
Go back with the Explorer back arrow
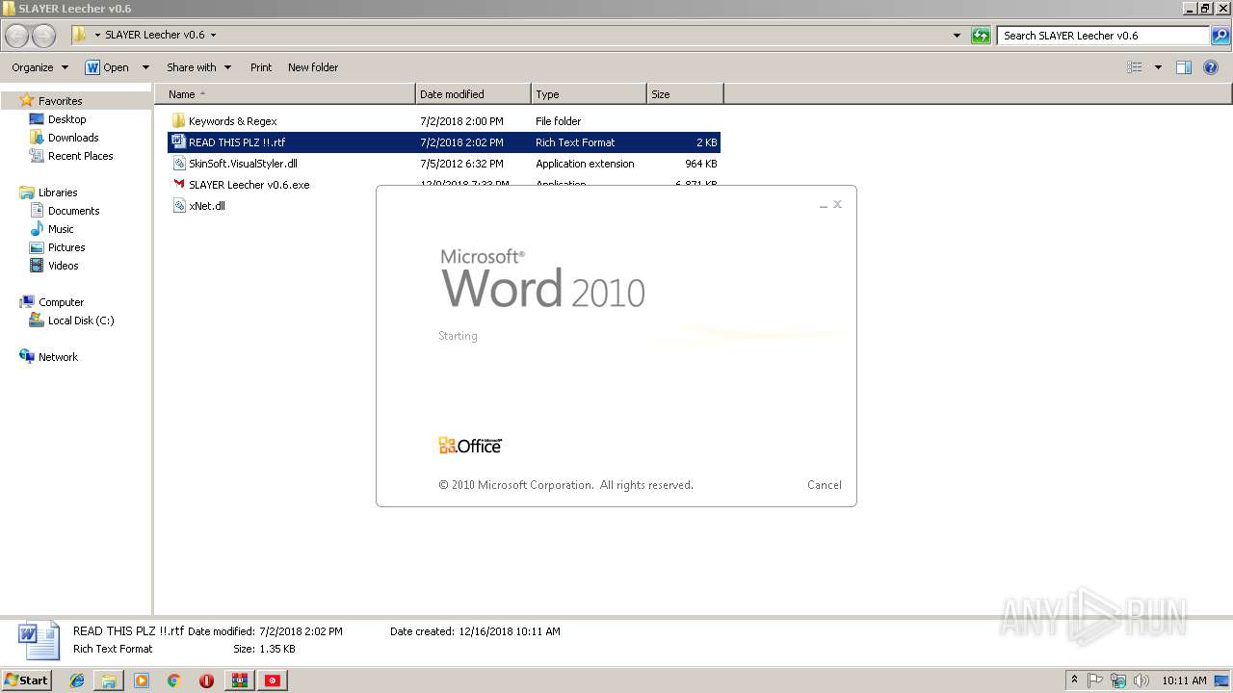(x=17, y=36)
